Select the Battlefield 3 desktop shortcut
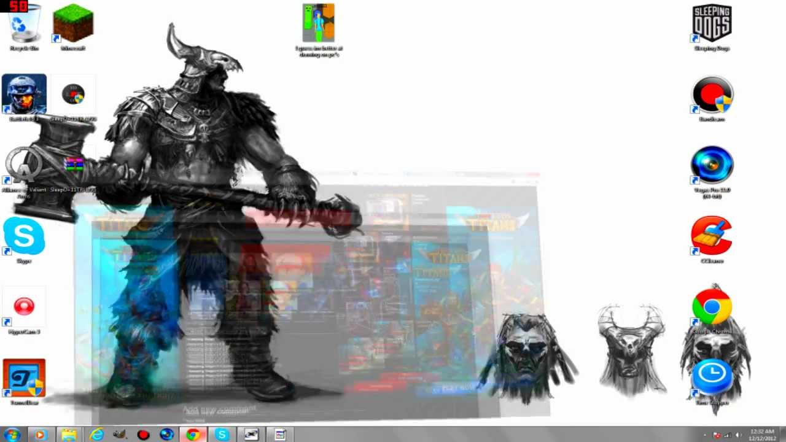786x442 pixels. pos(24,98)
